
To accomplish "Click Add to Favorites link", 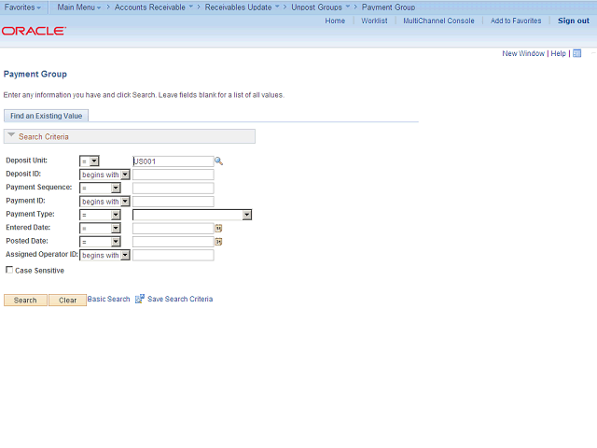I will point(516,21).
